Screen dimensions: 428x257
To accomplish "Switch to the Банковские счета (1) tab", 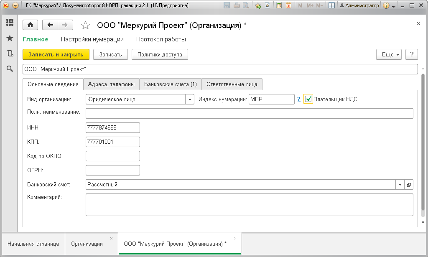I will (171, 84).
